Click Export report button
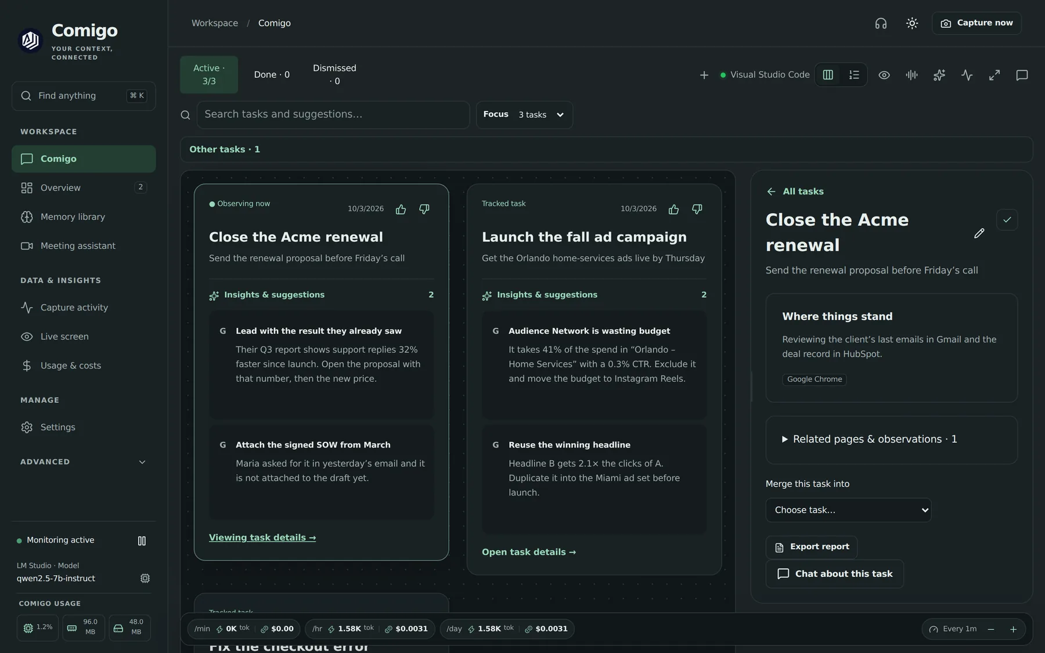 (x=812, y=547)
